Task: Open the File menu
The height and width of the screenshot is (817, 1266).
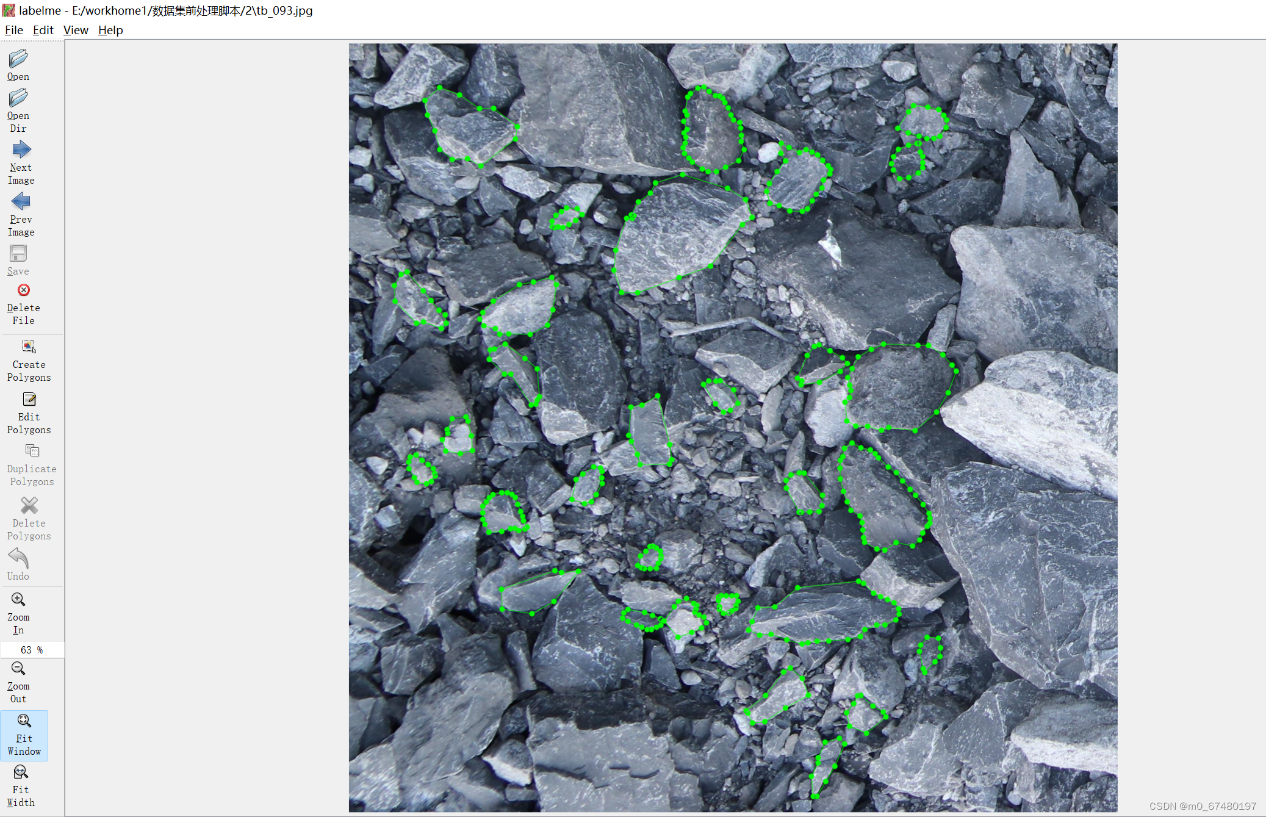Action: click(13, 30)
